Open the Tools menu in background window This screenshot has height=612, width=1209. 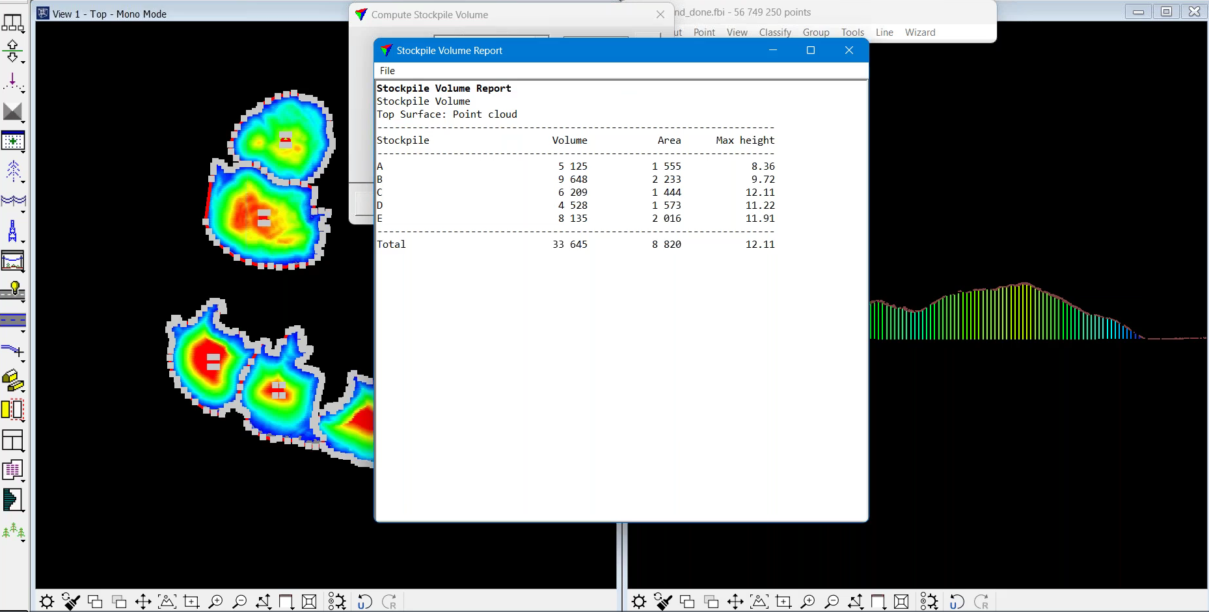(852, 33)
